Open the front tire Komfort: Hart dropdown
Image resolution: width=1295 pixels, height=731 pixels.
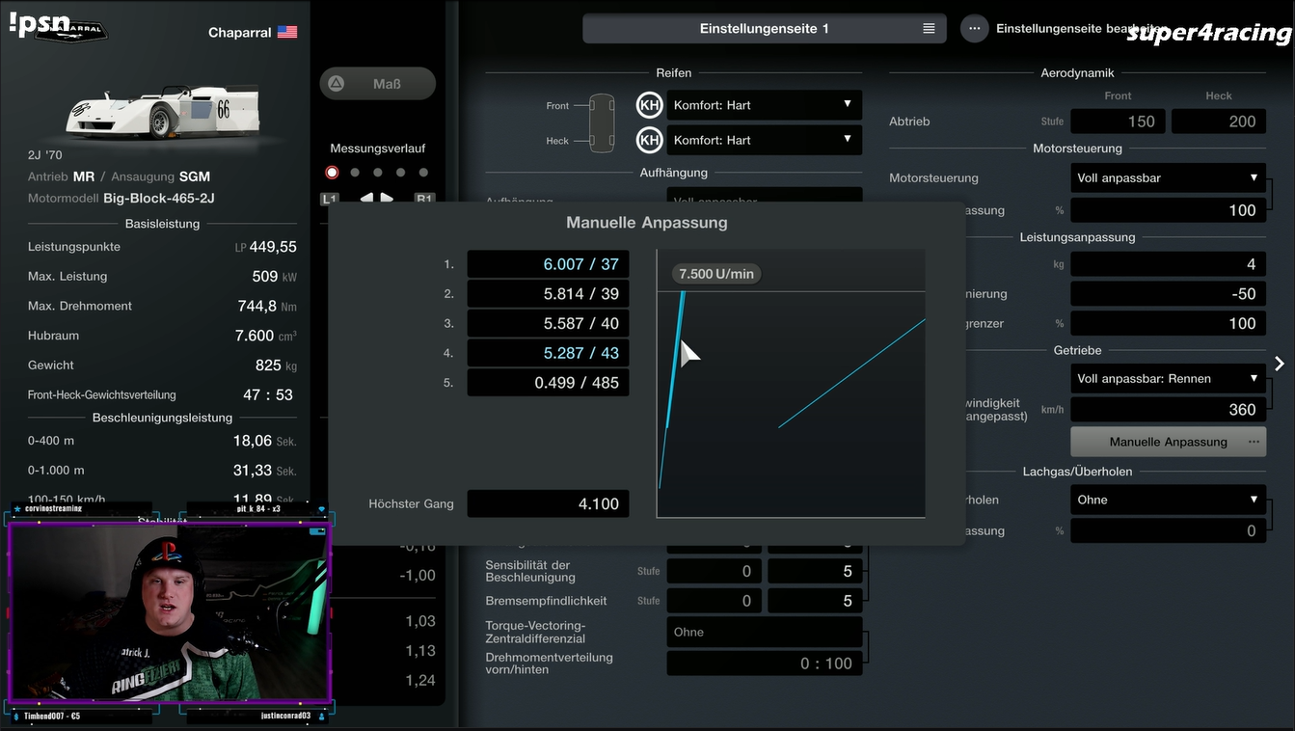point(764,105)
